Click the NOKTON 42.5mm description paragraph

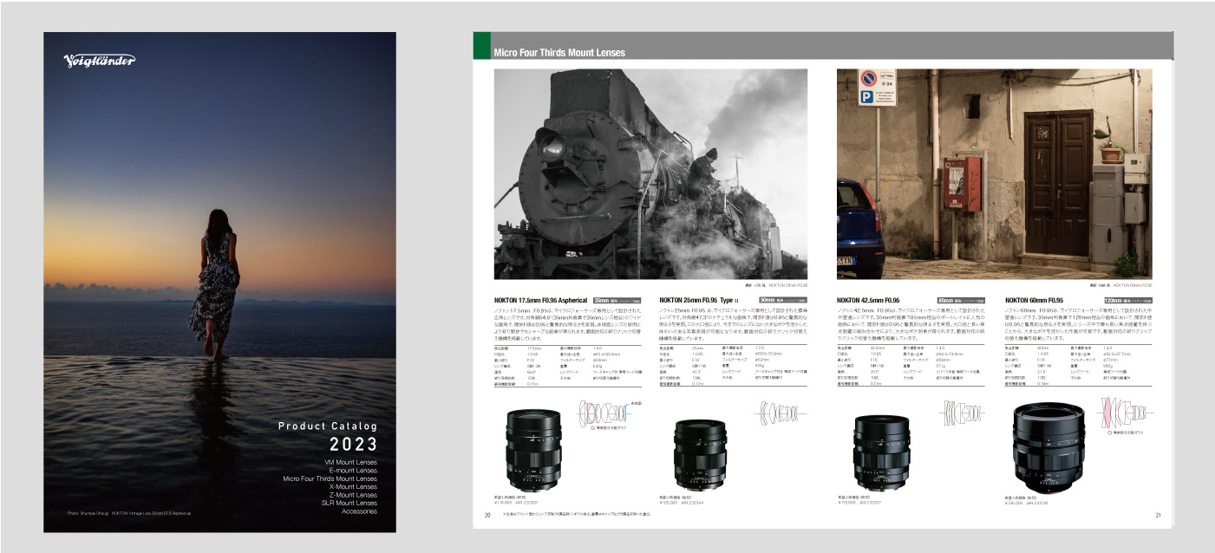(x=911, y=324)
